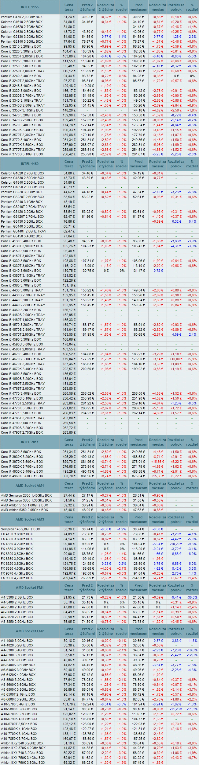
Task: Click -6,8% value in Pentium G3220 3,0GHz row
Action: (x=192, y=192)
